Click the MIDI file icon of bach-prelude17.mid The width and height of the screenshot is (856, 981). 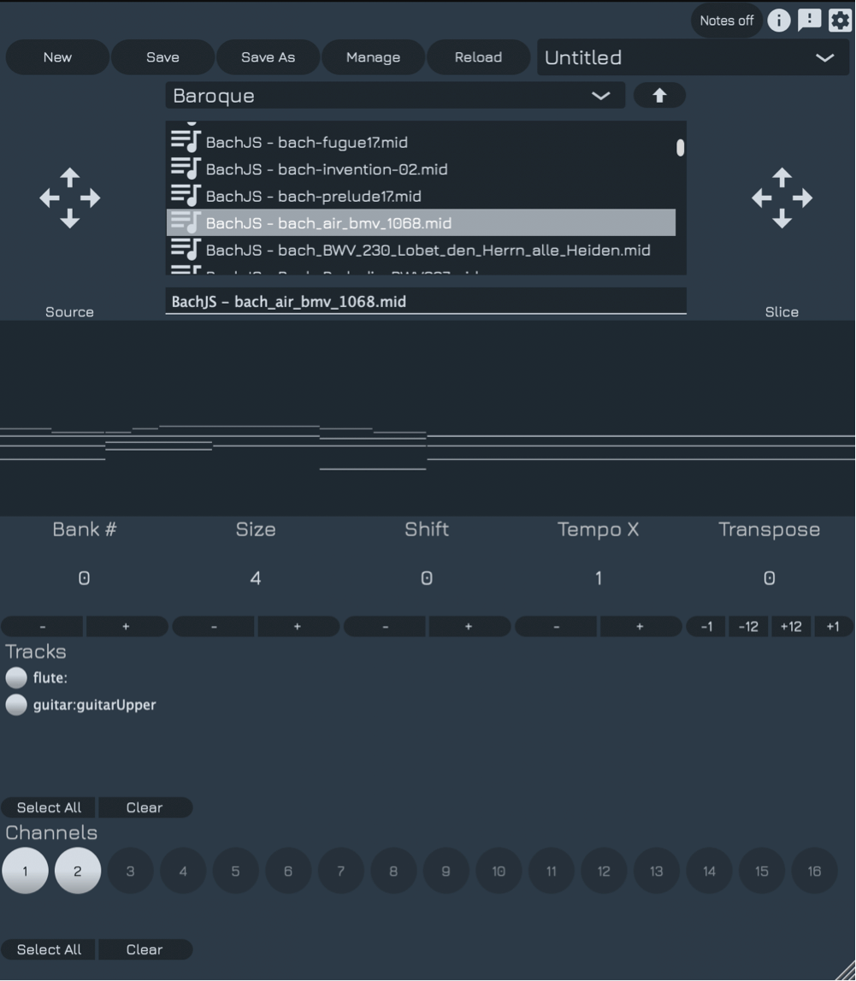tap(186, 195)
